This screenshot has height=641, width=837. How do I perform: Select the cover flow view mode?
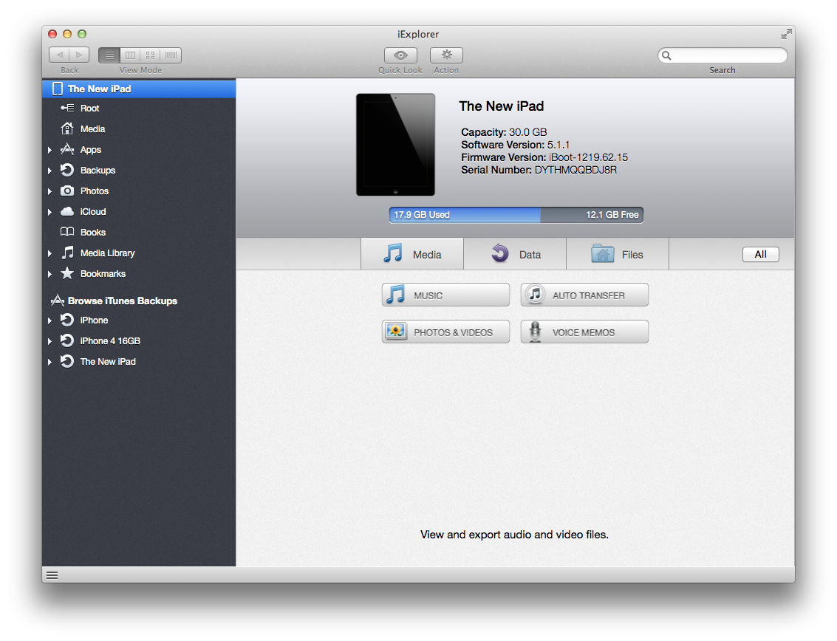tap(171, 55)
